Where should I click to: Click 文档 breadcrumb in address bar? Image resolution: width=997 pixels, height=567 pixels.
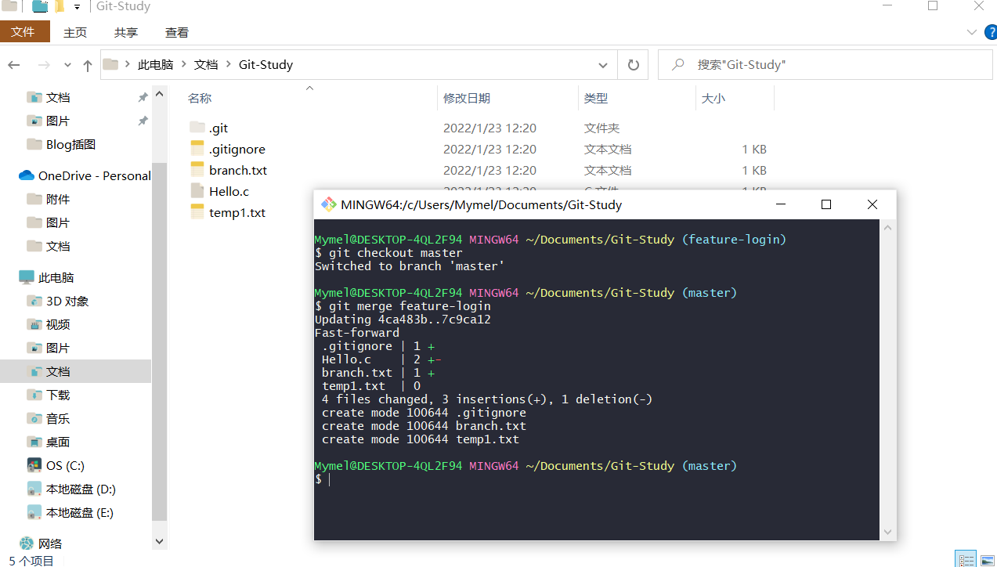[x=206, y=65]
